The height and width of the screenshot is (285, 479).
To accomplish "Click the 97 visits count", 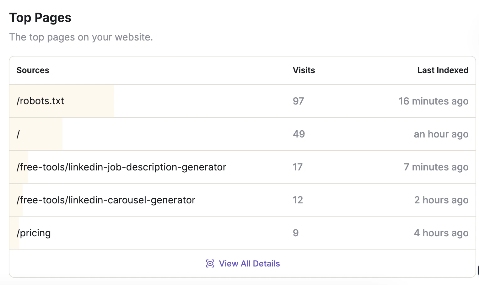I will click(x=298, y=101).
